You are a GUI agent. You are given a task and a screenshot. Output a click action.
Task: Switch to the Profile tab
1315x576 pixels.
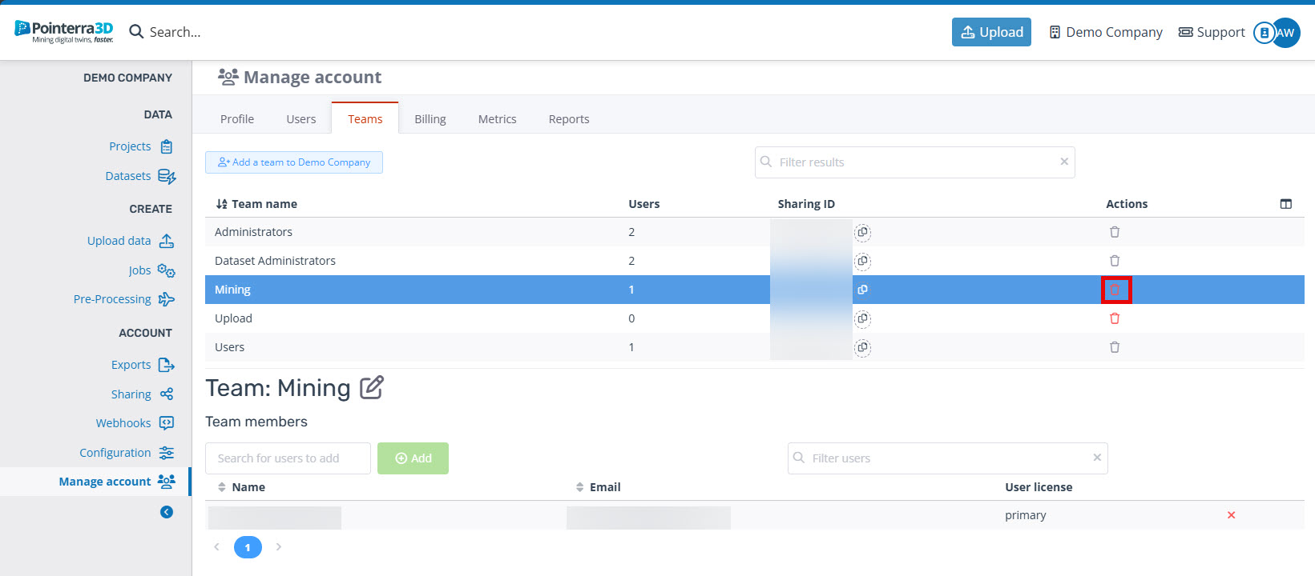237,119
